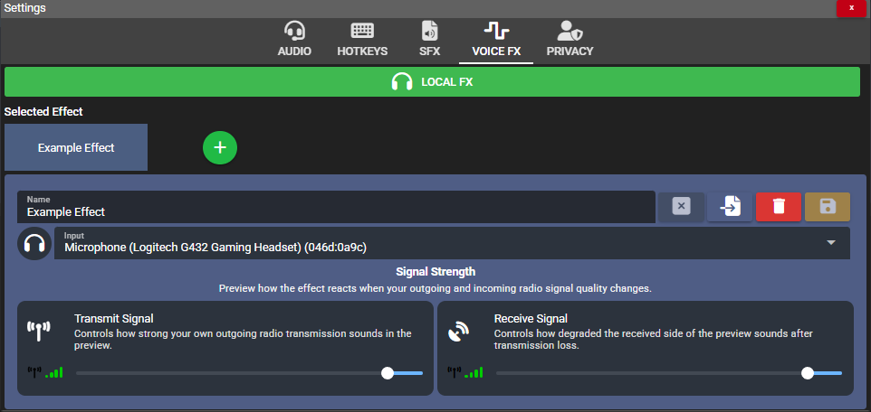Switch to the AUDIO tab

(x=294, y=40)
